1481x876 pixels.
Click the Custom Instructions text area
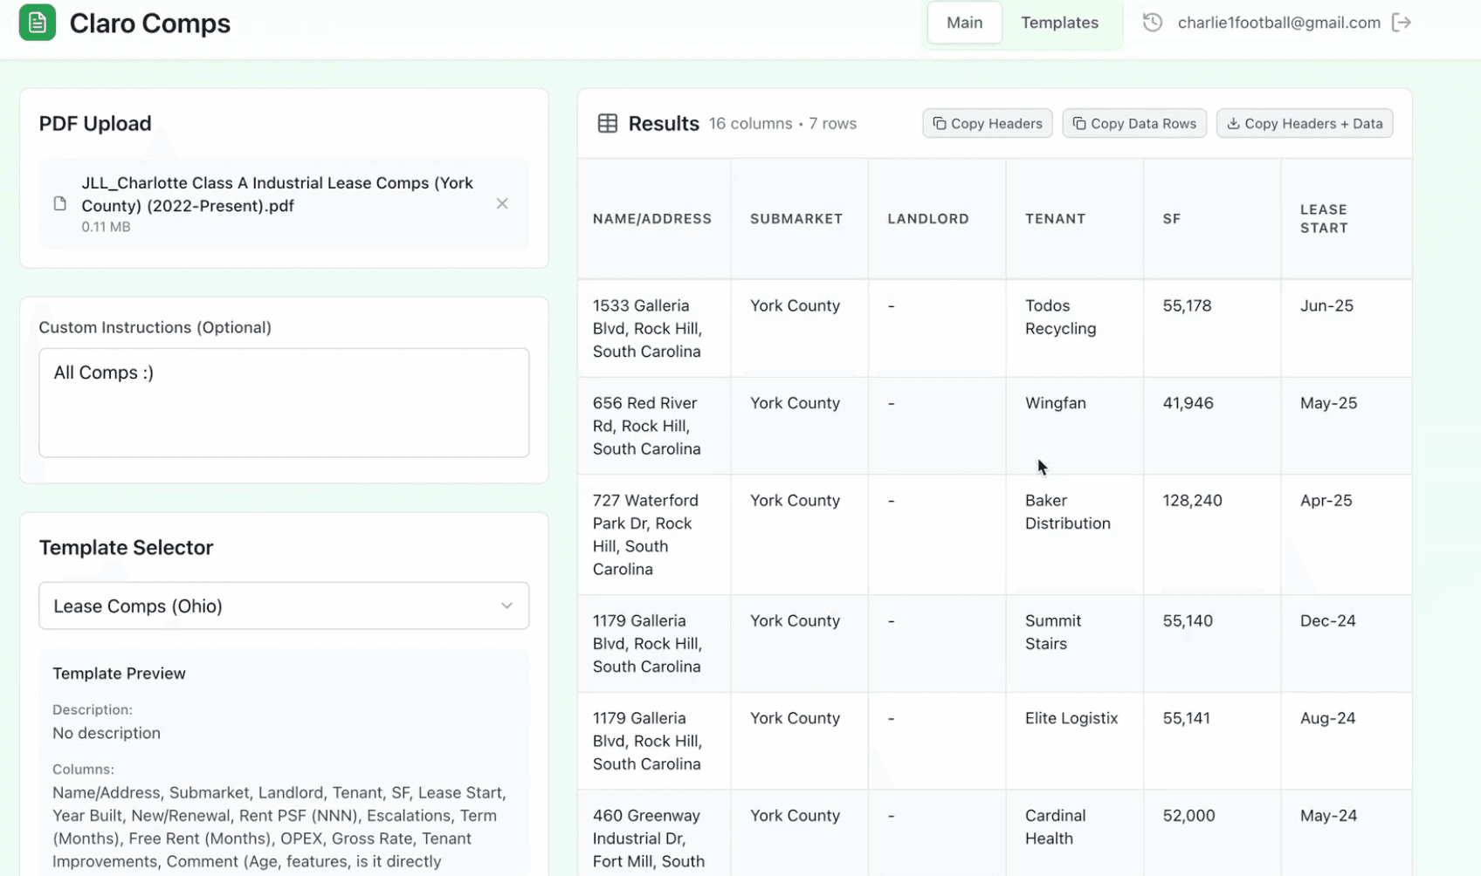pos(284,403)
